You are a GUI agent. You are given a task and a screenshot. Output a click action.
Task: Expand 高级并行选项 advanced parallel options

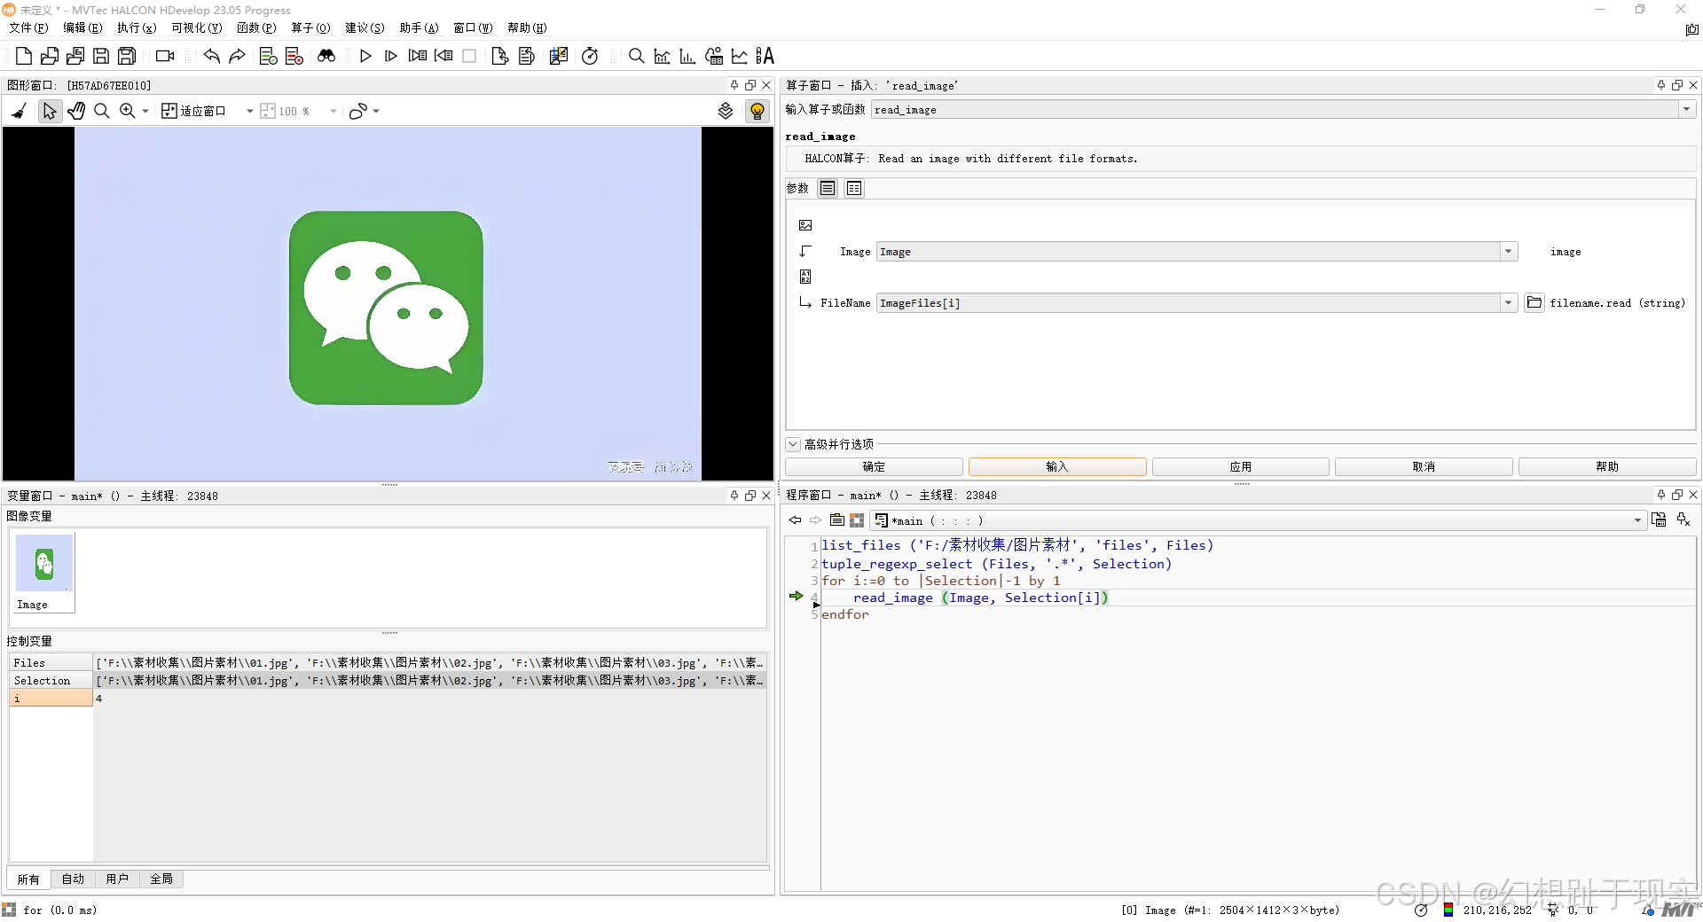pos(793,444)
